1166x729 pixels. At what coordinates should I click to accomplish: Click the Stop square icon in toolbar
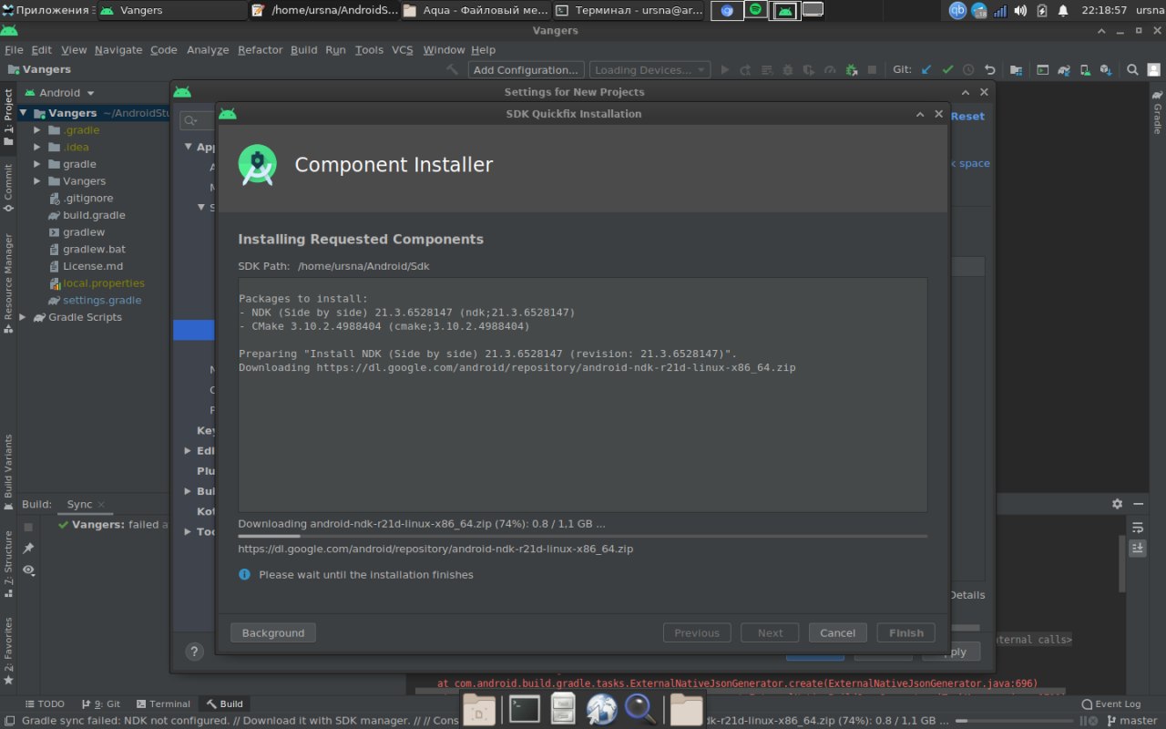(873, 69)
